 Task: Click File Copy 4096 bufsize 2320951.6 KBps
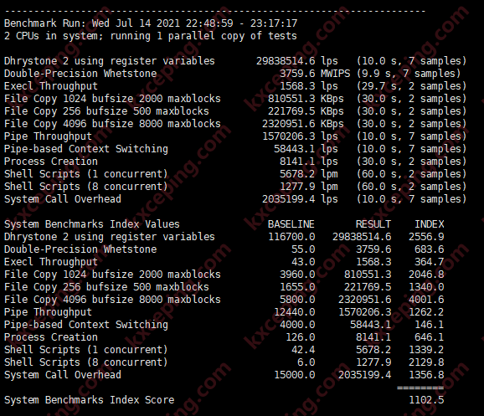pyautogui.click(x=303, y=124)
